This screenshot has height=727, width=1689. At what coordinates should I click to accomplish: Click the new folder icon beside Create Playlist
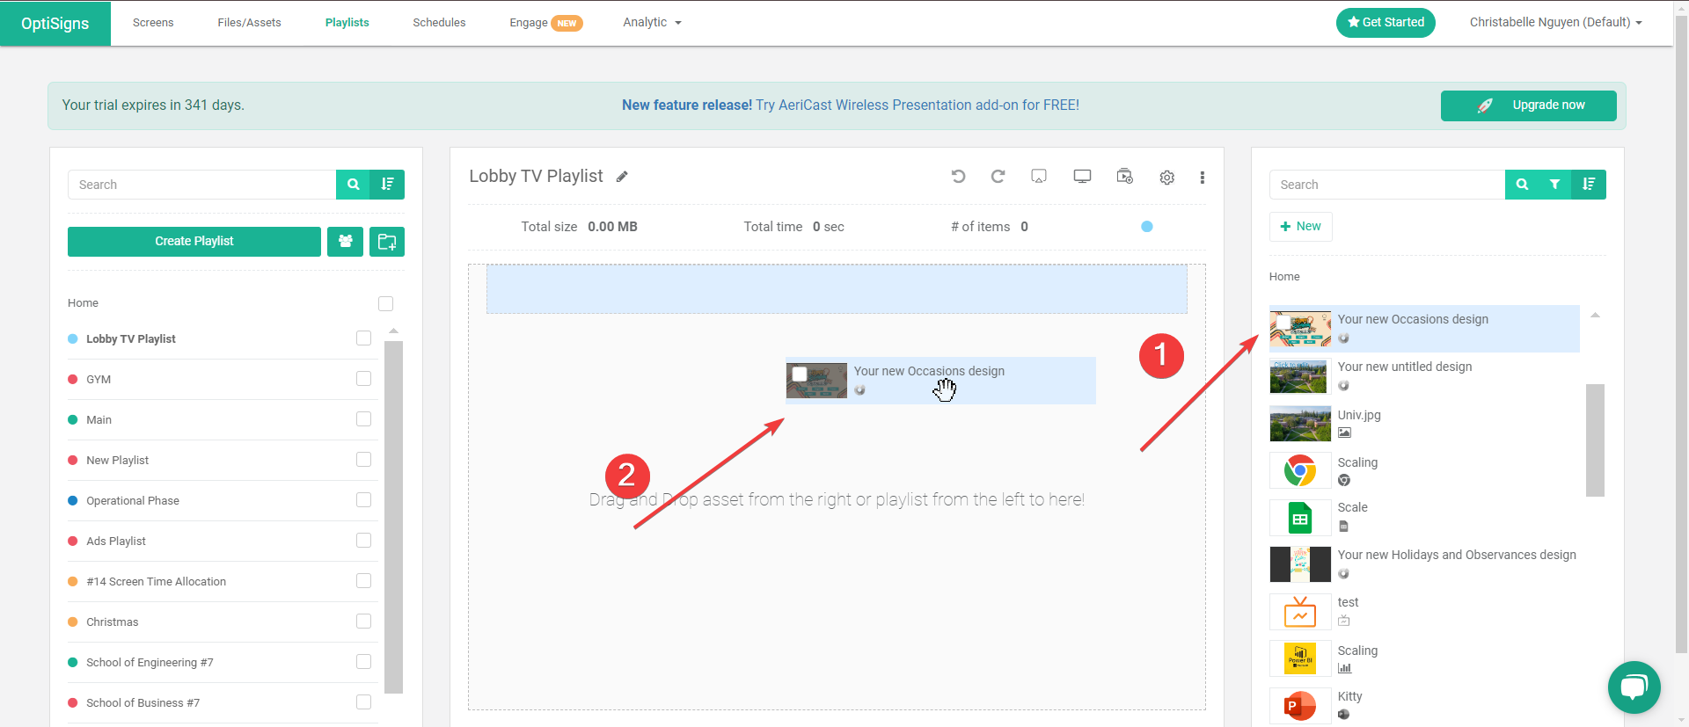(x=387, y=241)
